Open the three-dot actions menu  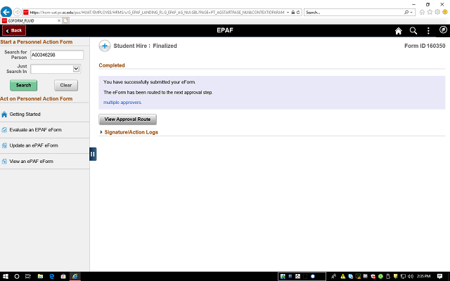[428, 31]
